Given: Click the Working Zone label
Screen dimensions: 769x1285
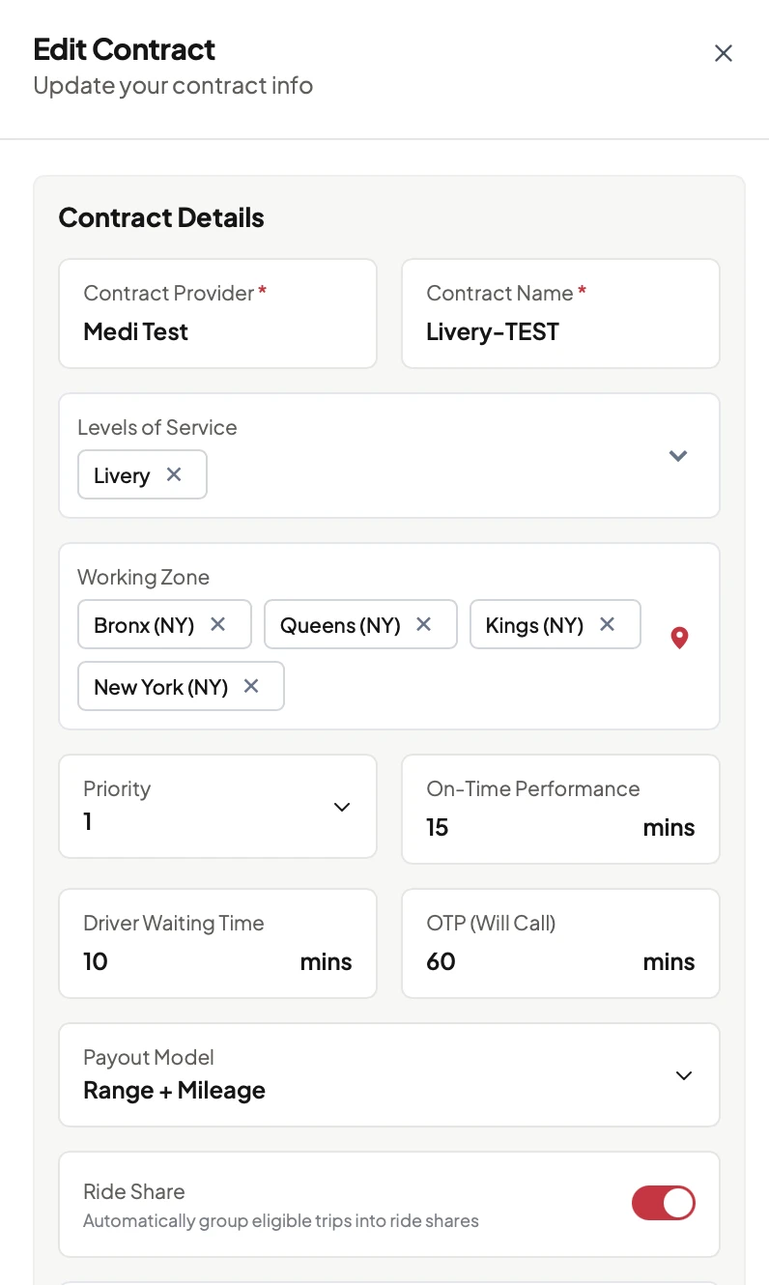Looking at the screenshot, I should click(143, 577).
